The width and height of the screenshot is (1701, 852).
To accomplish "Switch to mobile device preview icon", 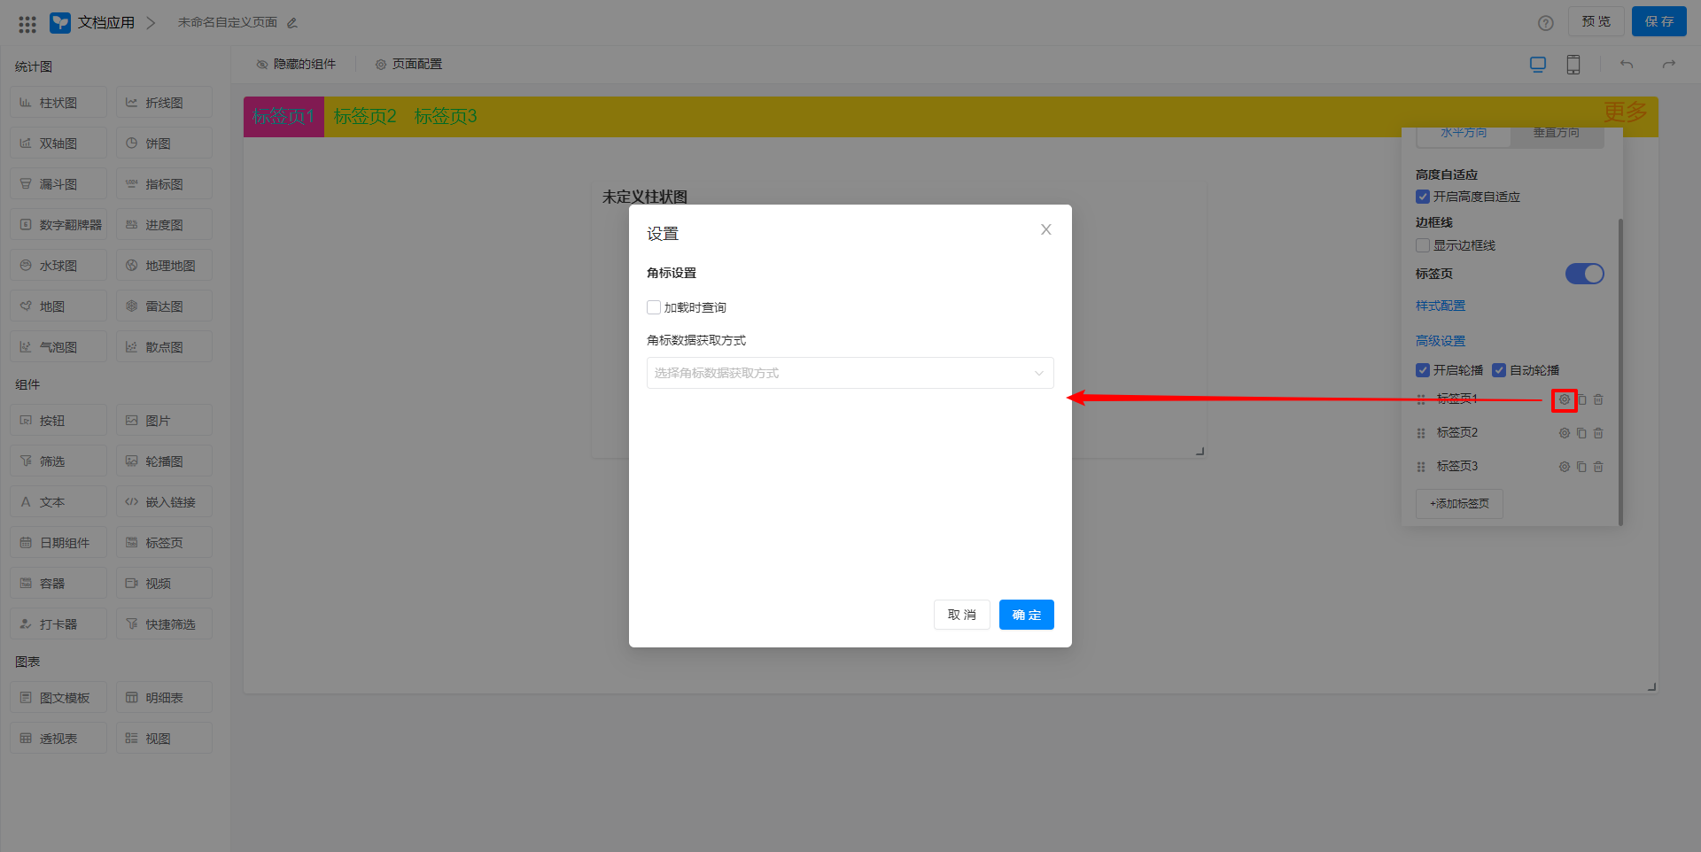I will point(1573,65).
